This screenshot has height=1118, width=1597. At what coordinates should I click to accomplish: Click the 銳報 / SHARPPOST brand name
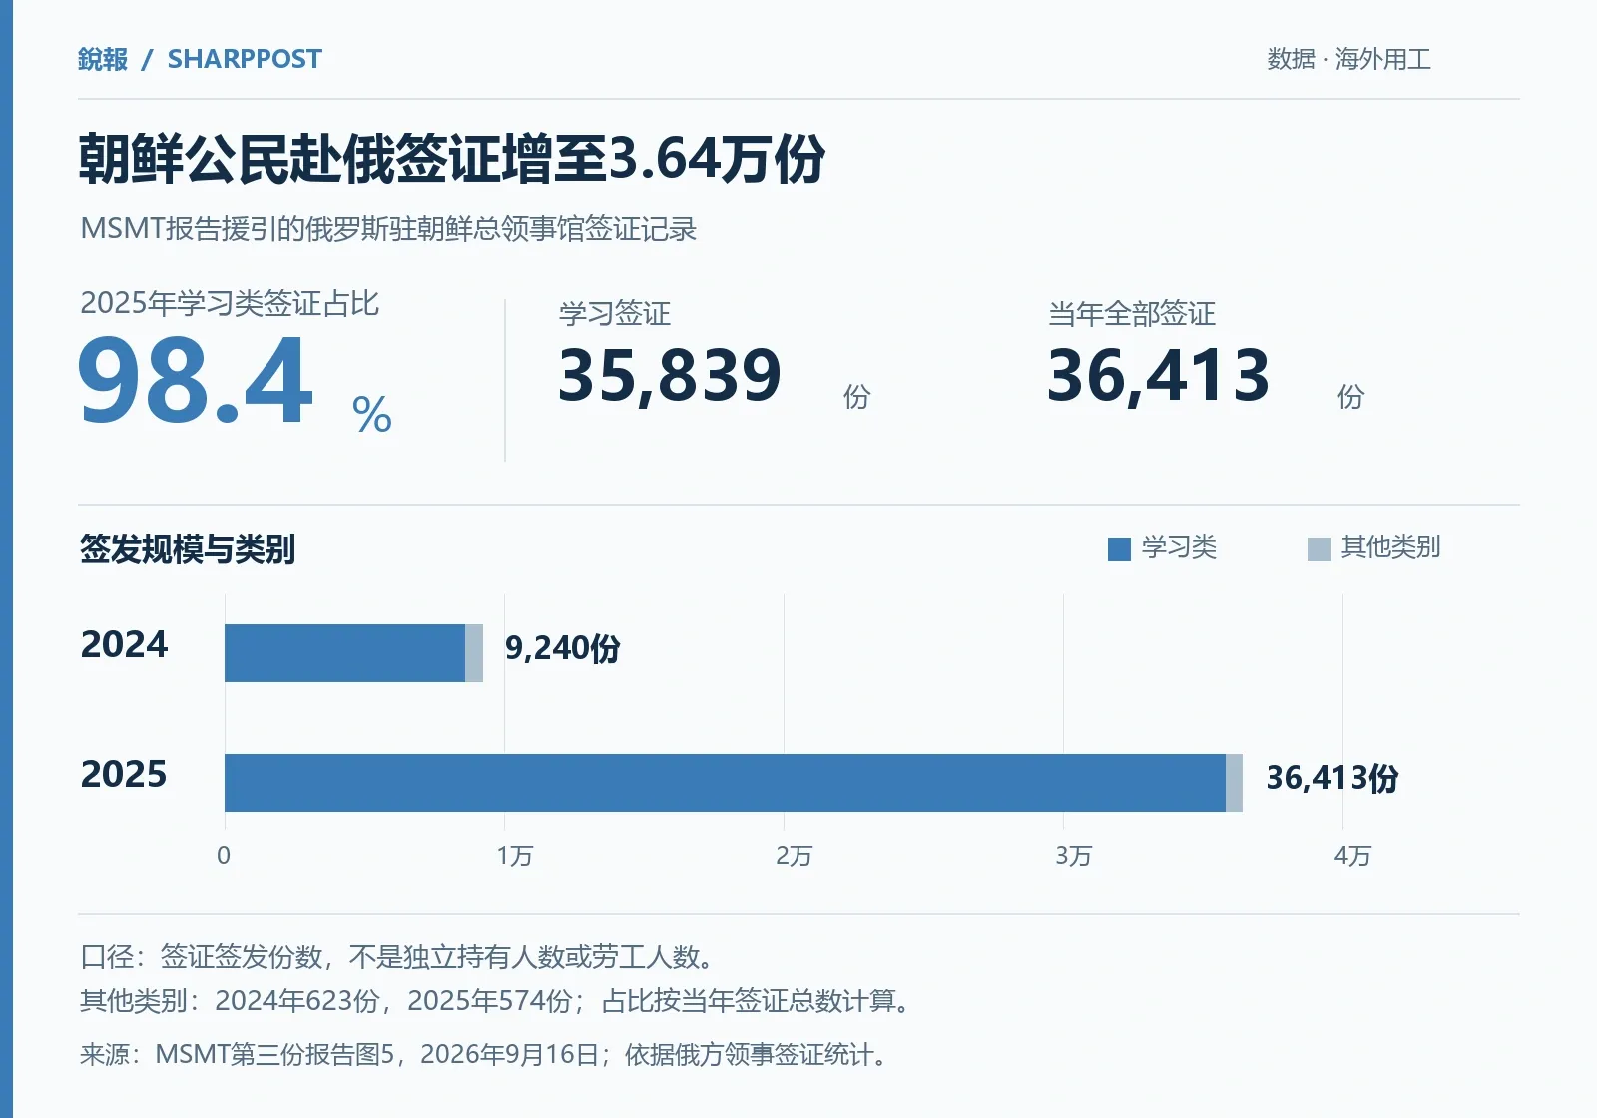click(x=200, y=59)
